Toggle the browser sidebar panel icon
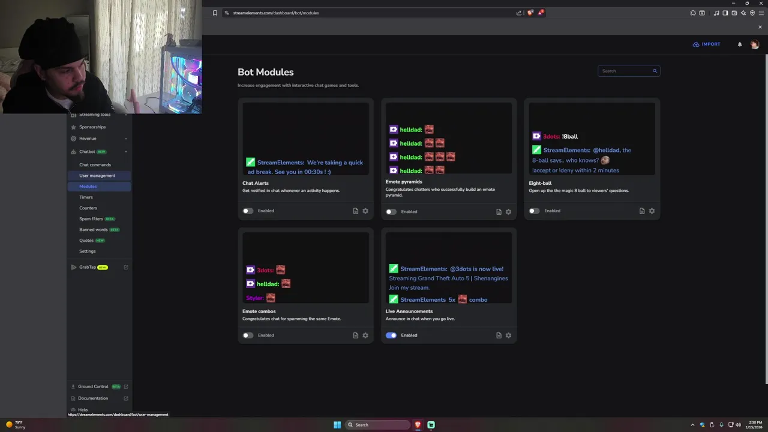This screenshot has height=432, width=768. pyautogui.click(x=725, y=13)
